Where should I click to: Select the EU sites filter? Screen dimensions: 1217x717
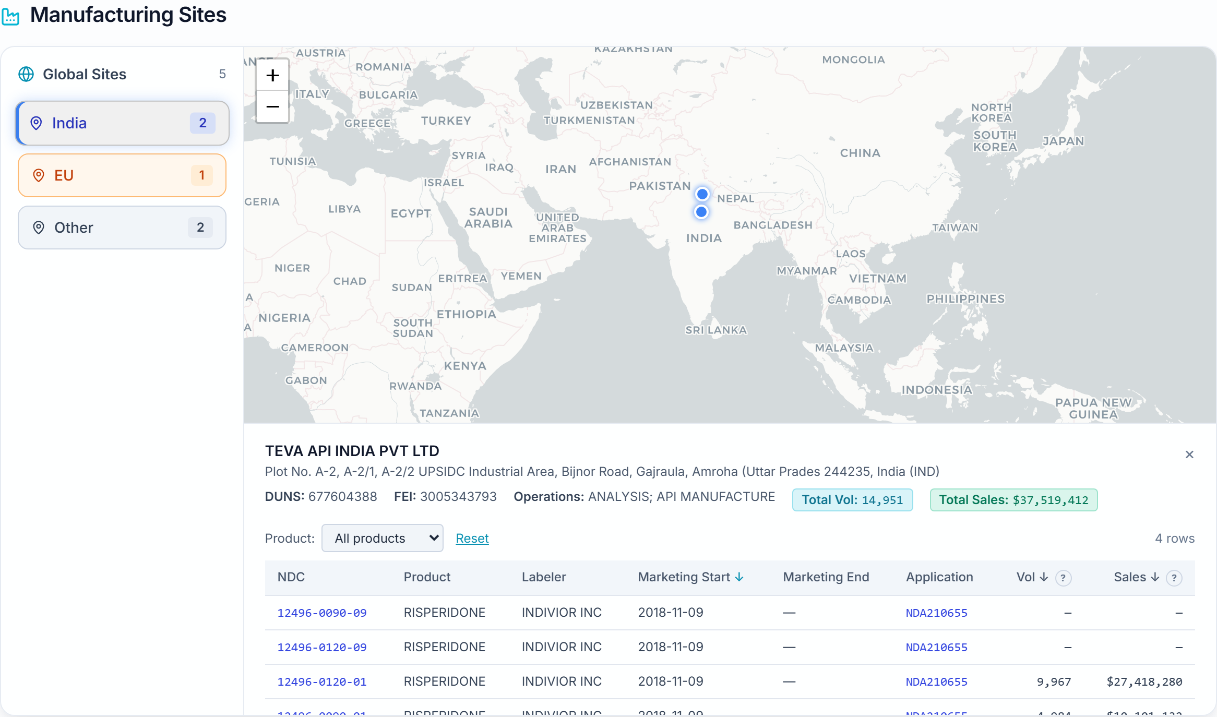tap(122, 175)
